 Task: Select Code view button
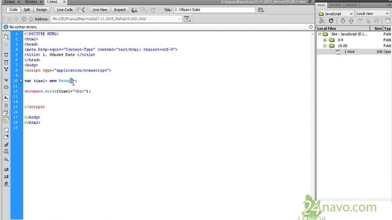13,10
